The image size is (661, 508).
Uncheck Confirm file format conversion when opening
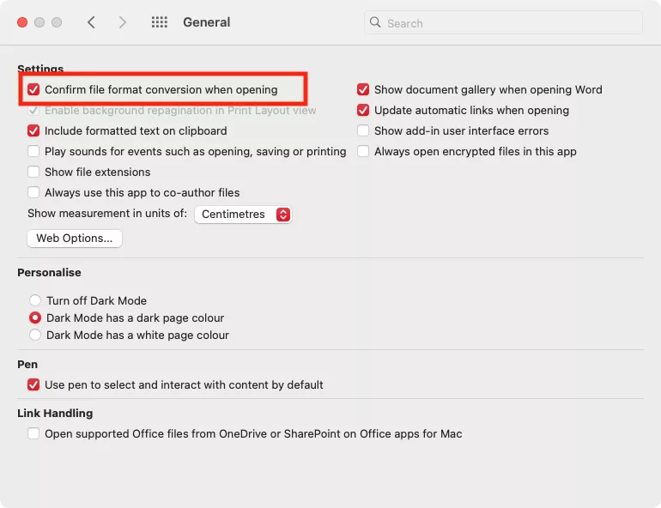(x=33, y=89)
